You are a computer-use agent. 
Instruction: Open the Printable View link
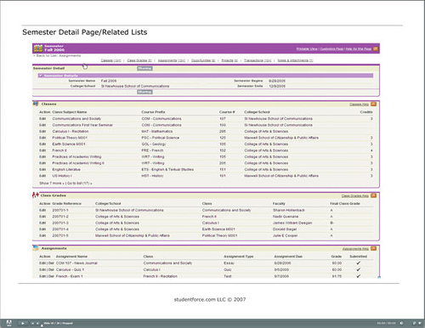coord(307,49)
